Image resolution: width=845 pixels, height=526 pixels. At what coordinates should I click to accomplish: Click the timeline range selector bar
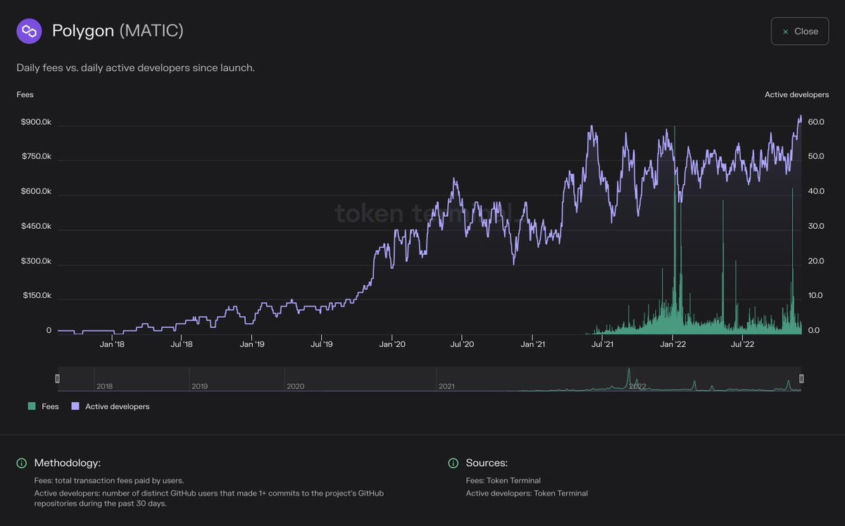pyautogui.click(x=430, y=378)
